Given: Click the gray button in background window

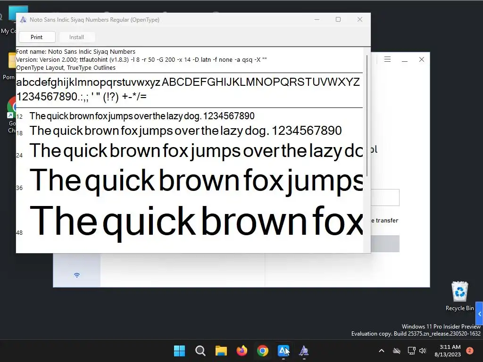Looking at the screenshot, I should click(x=385, y=244).
